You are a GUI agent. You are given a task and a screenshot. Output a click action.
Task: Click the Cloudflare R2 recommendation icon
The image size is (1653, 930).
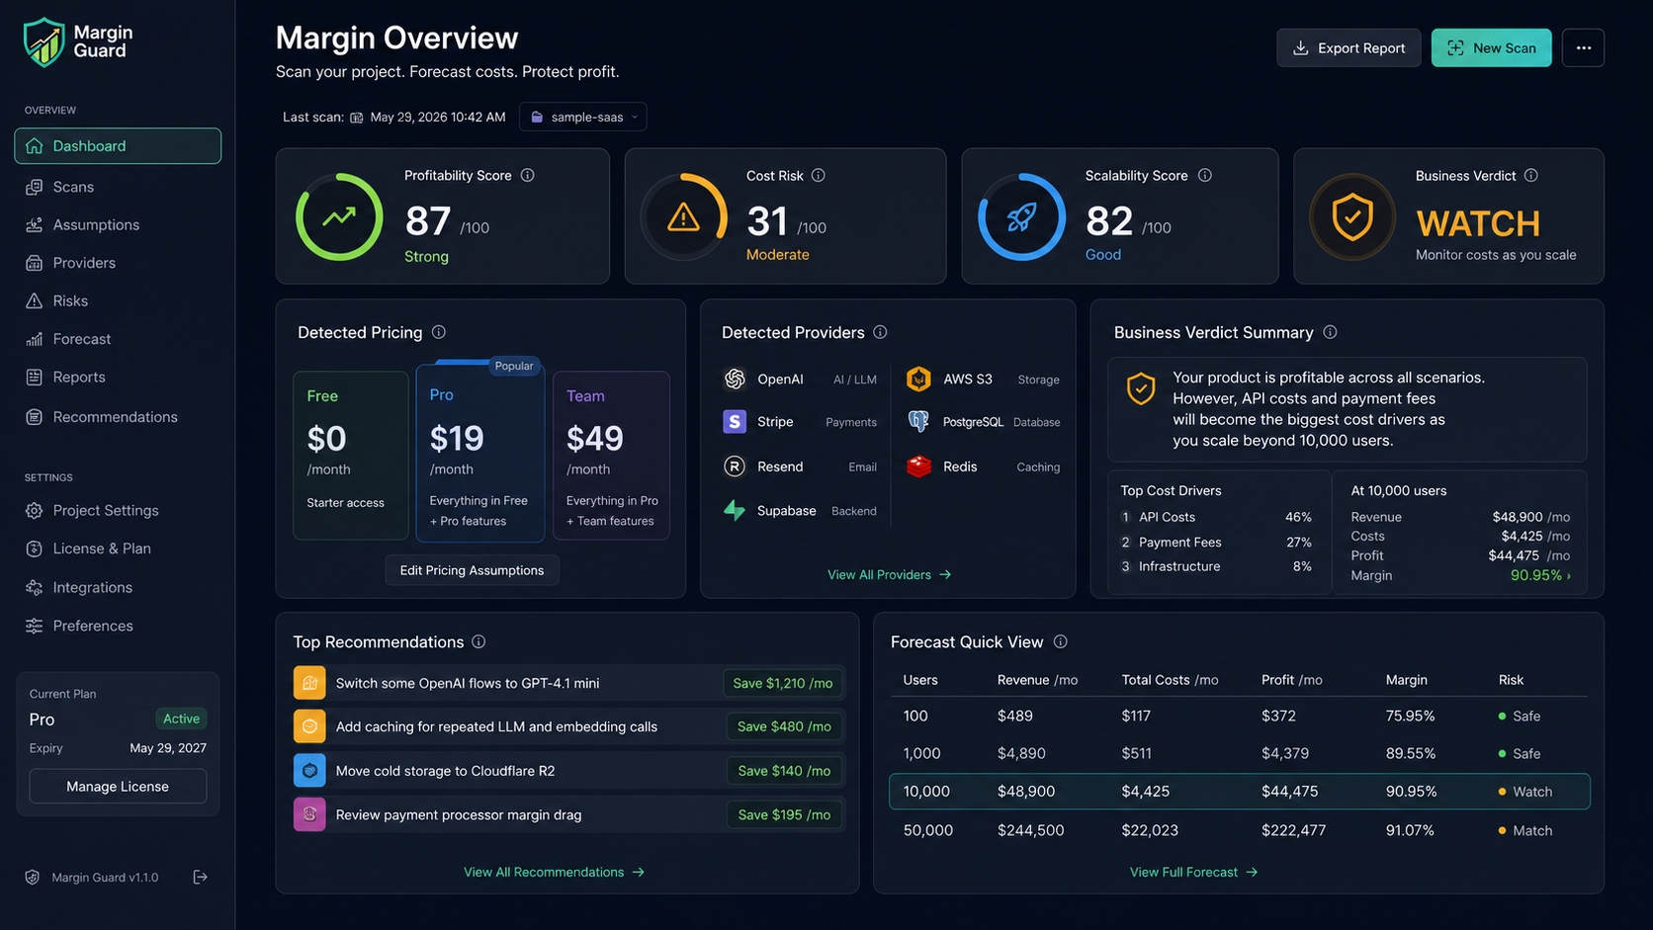[309, 771]
